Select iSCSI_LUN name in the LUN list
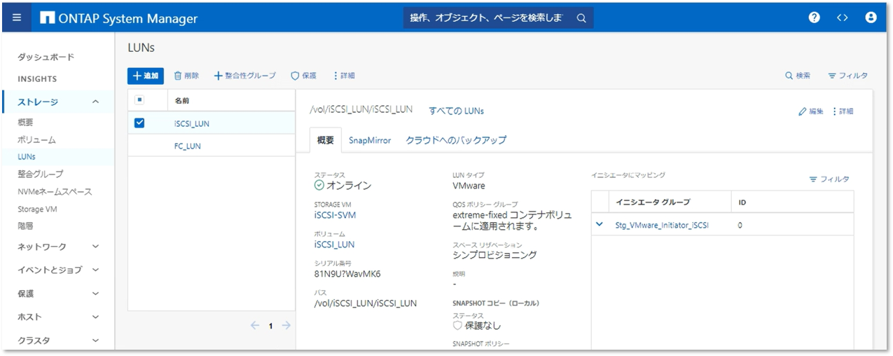 191,123
